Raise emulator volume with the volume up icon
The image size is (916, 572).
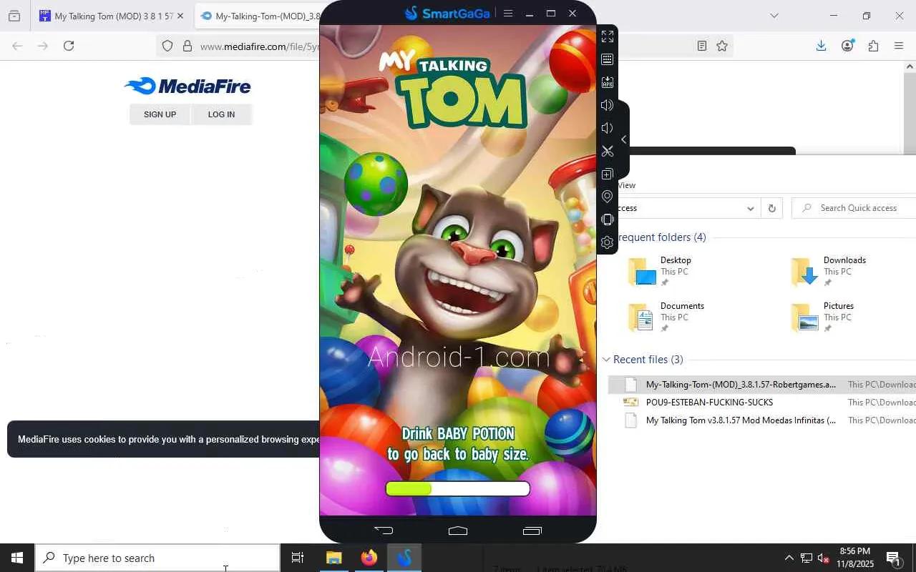608,105
